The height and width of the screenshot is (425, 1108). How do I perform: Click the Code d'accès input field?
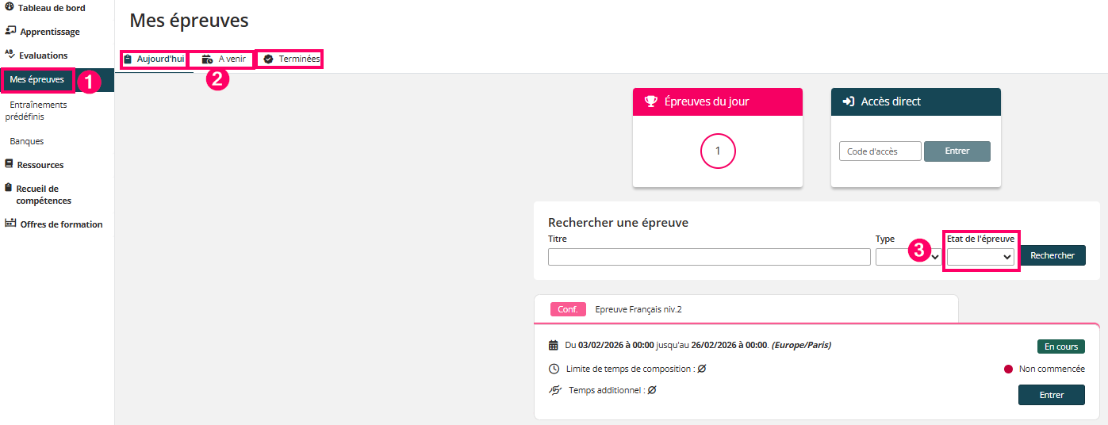(880, 151)
